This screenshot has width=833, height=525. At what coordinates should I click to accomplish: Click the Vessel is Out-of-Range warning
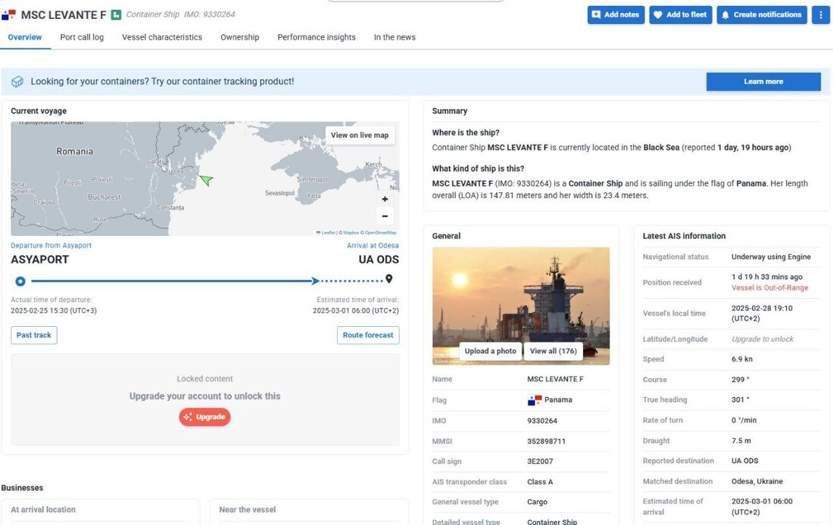(x=770, y=287)
